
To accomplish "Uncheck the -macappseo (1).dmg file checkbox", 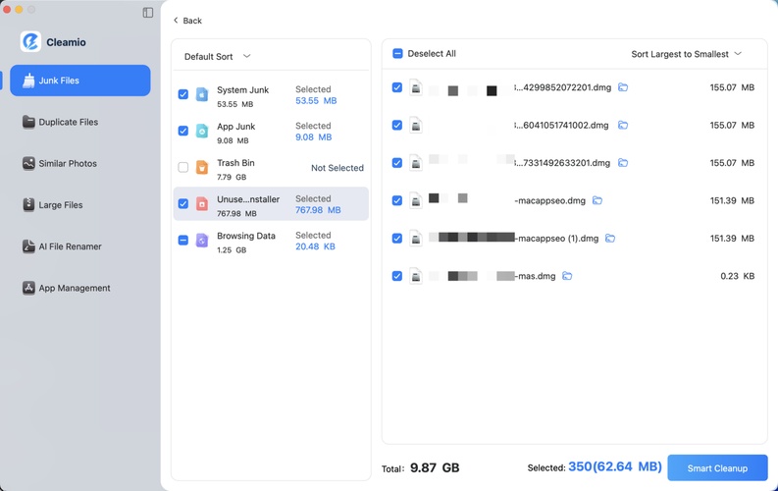I will pos(397,239).
